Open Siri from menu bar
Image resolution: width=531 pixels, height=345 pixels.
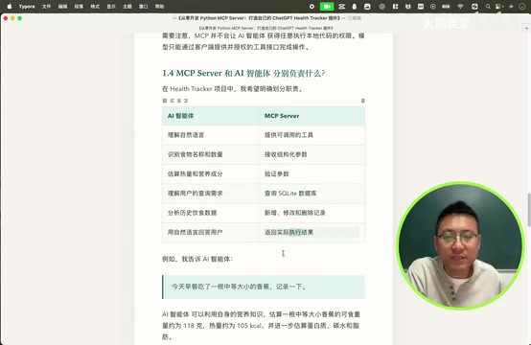(512, 6)
